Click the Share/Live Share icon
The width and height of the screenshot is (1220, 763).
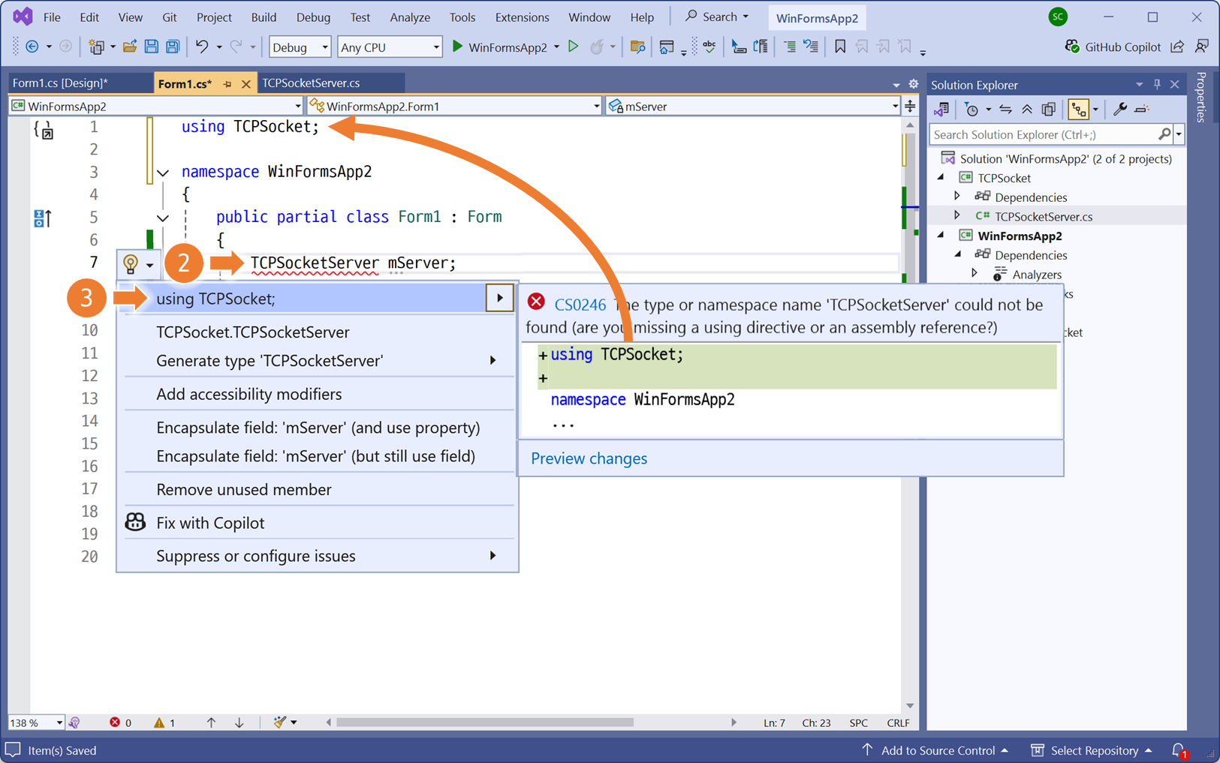[x=1177, y=47]
